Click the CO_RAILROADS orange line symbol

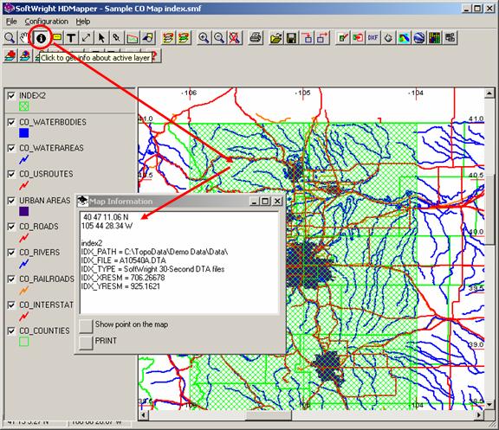24,290
